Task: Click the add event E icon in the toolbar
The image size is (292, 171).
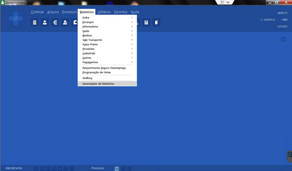Action: click(55, 22)
